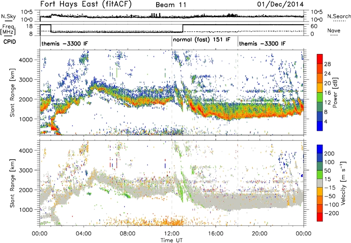Click the '28' tick on Power colorbar
The height and width of the screenshot is (243, 351).
(x=327, y=64)
